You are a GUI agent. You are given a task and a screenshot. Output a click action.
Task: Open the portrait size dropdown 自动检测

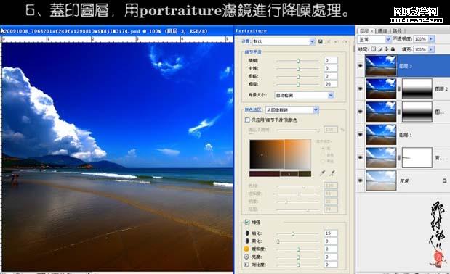[x=304, y=95]
